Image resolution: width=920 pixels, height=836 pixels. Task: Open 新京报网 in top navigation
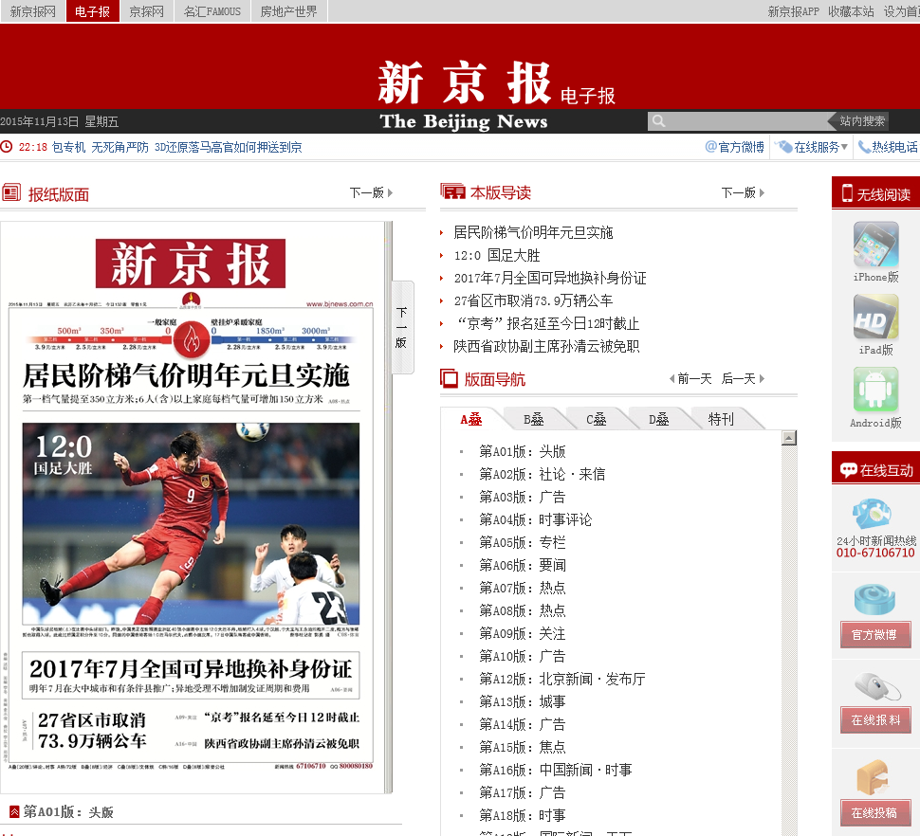(x=32, y=11)
